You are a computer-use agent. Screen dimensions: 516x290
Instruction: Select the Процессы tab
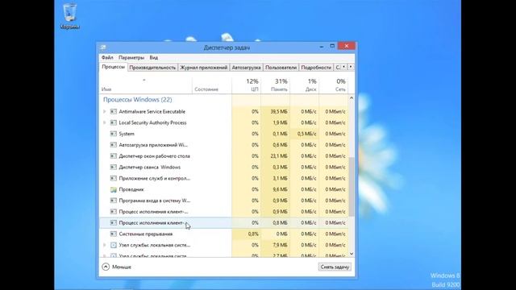[x=113, y=67]
